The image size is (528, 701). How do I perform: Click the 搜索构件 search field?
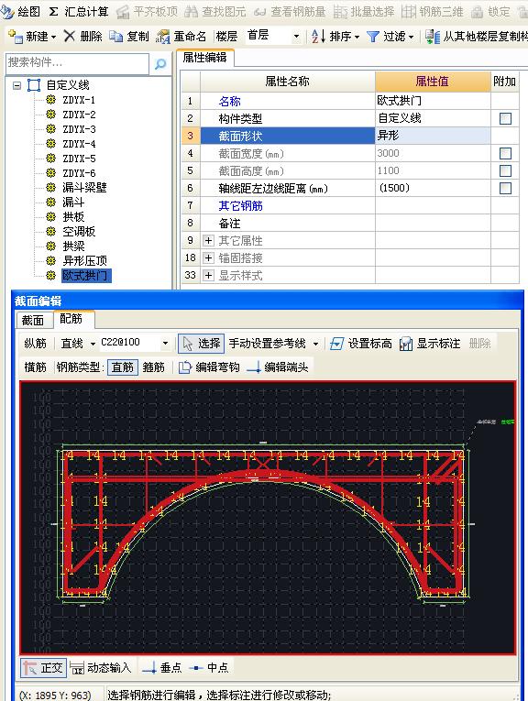(x=77, y=64)
